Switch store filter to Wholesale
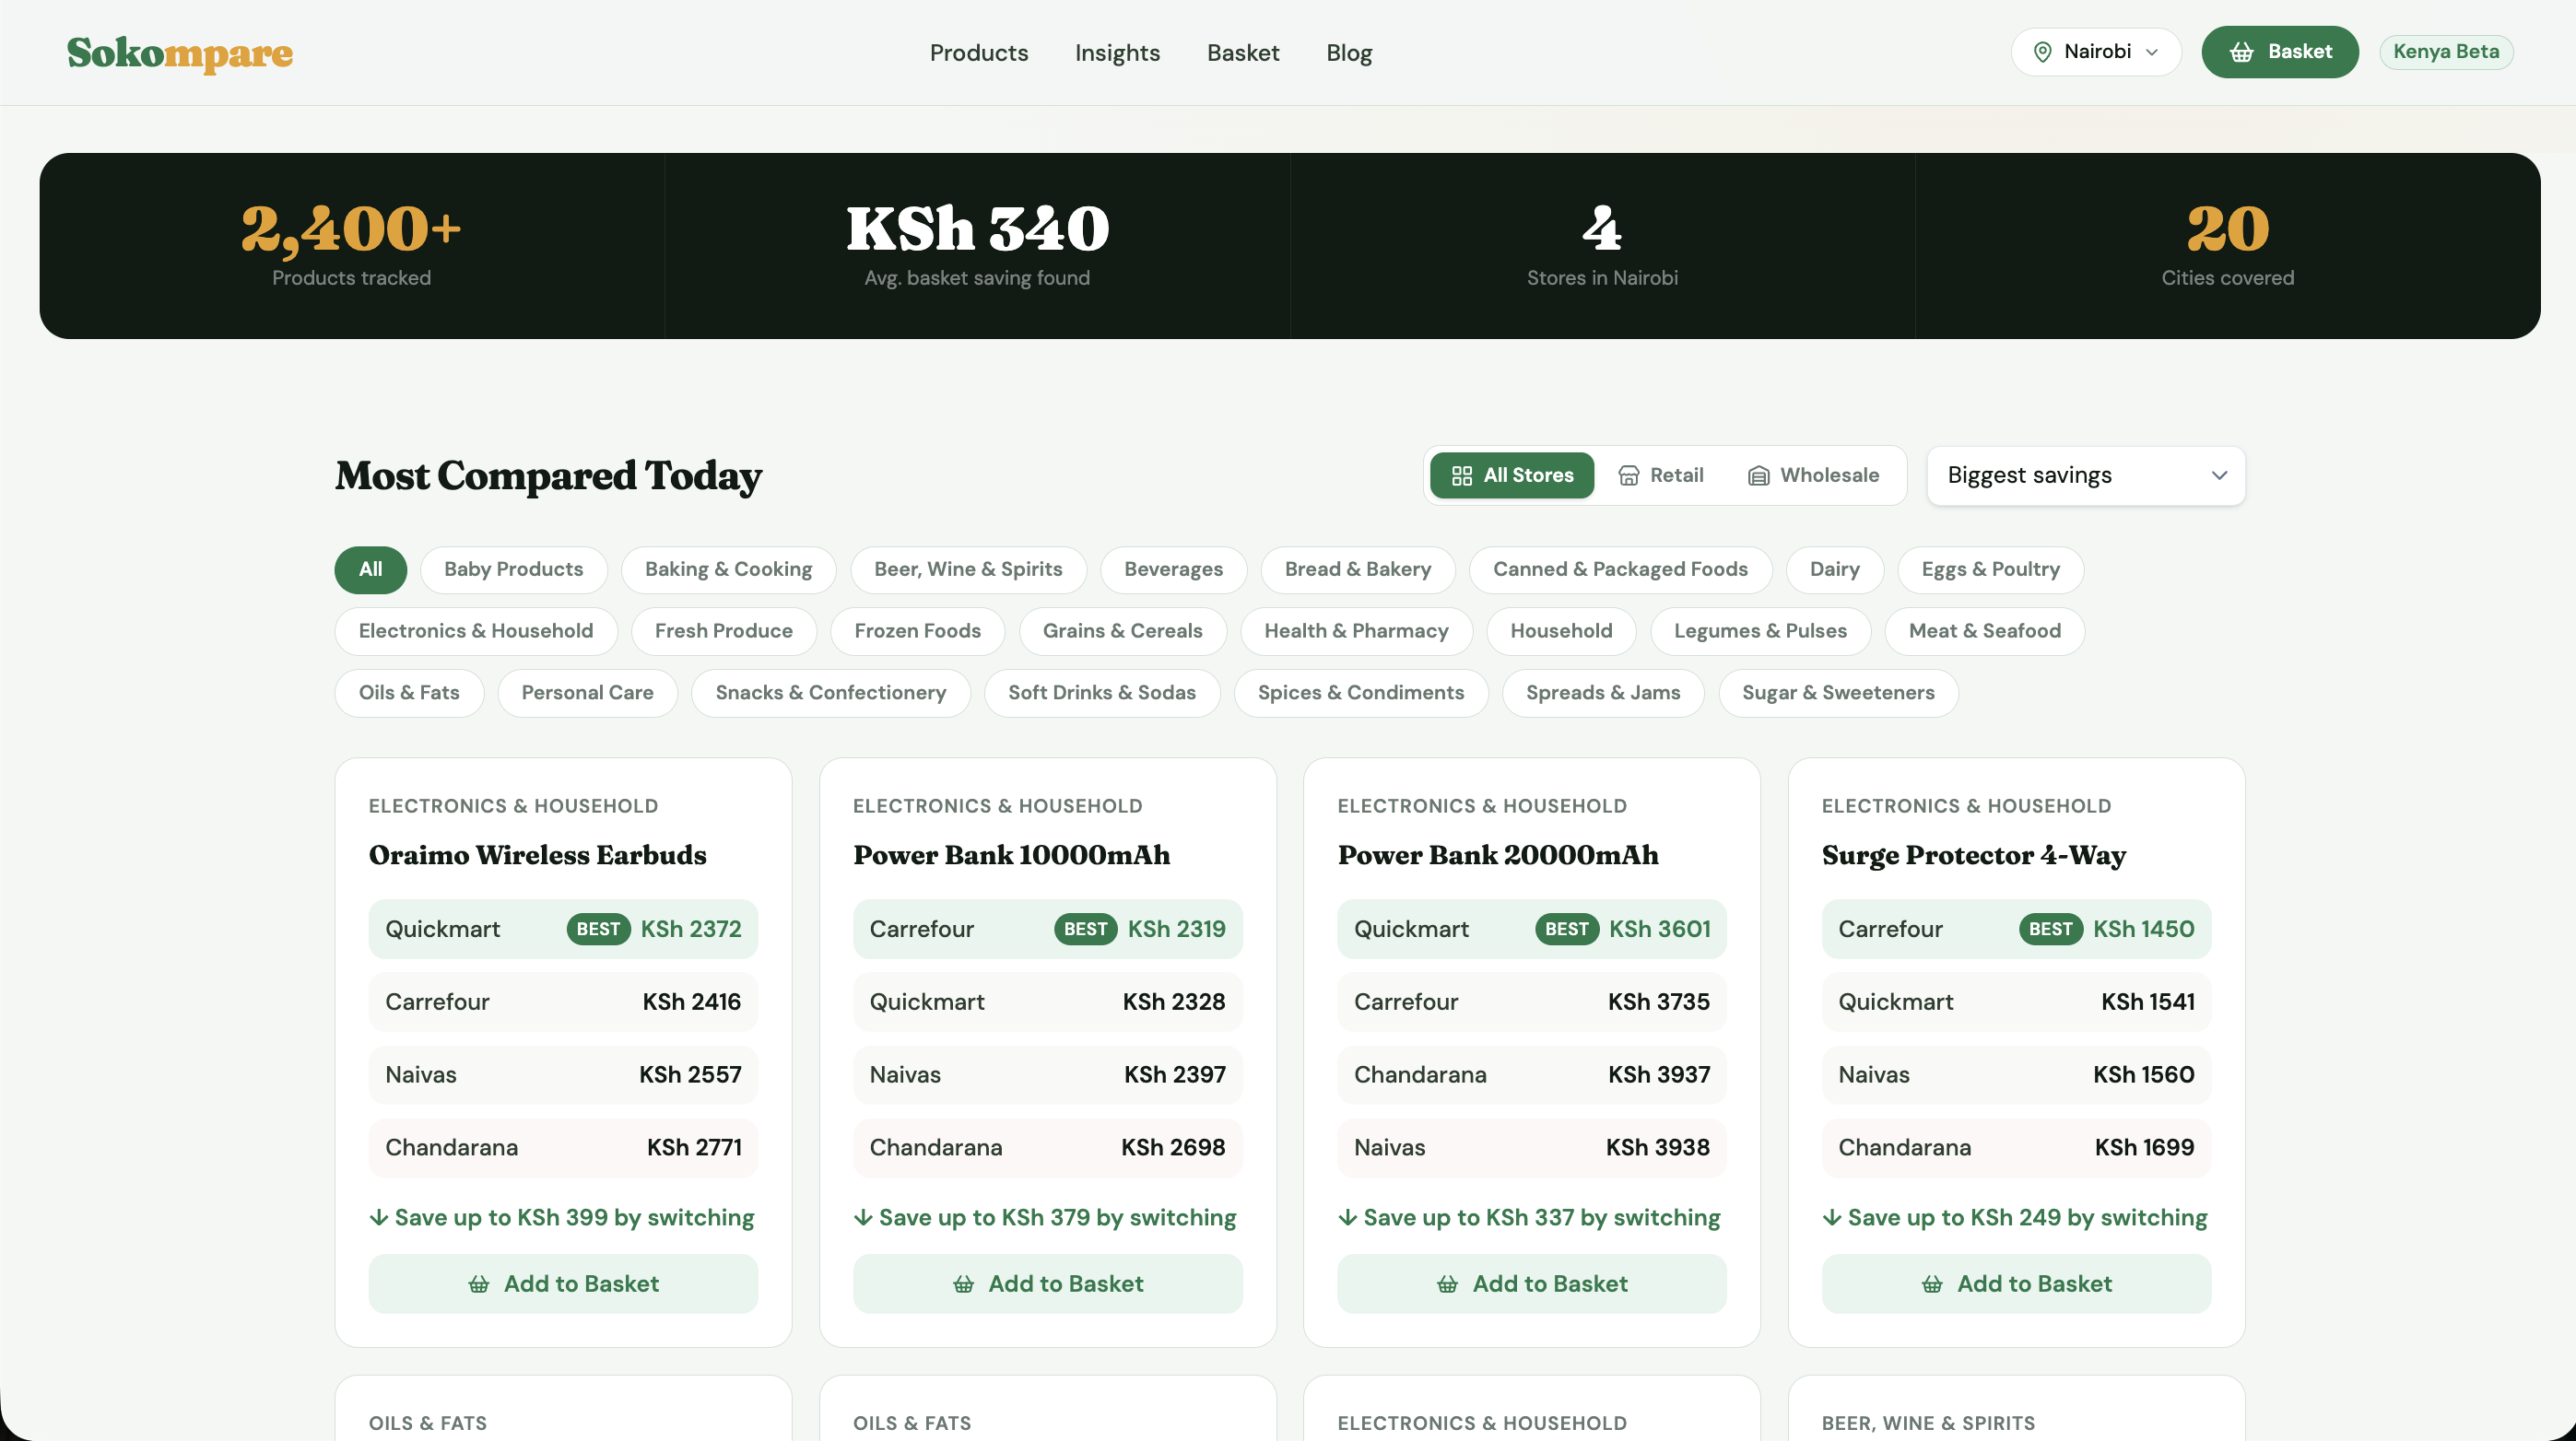The image size is (2576, 1441). click(x=1814, y=475)
